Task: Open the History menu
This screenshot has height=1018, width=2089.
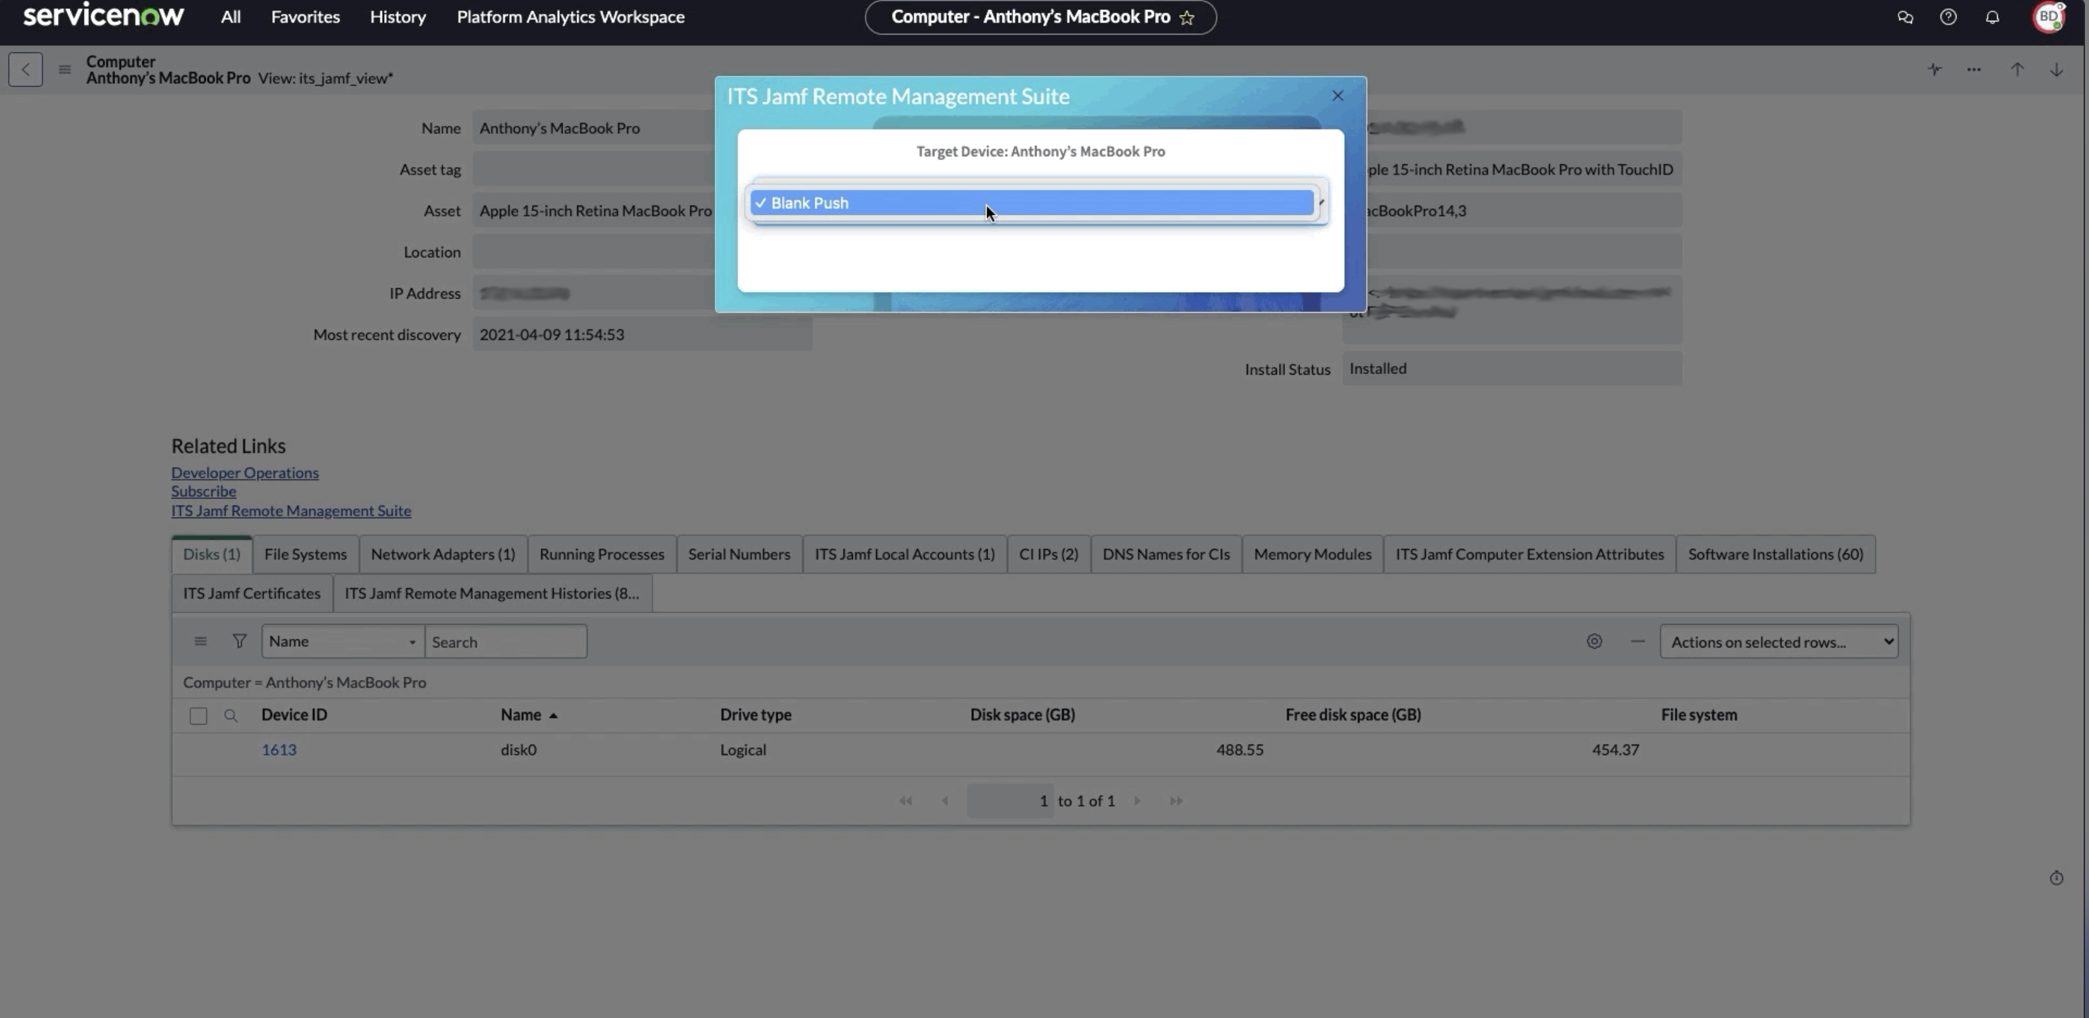Action: 397,17
